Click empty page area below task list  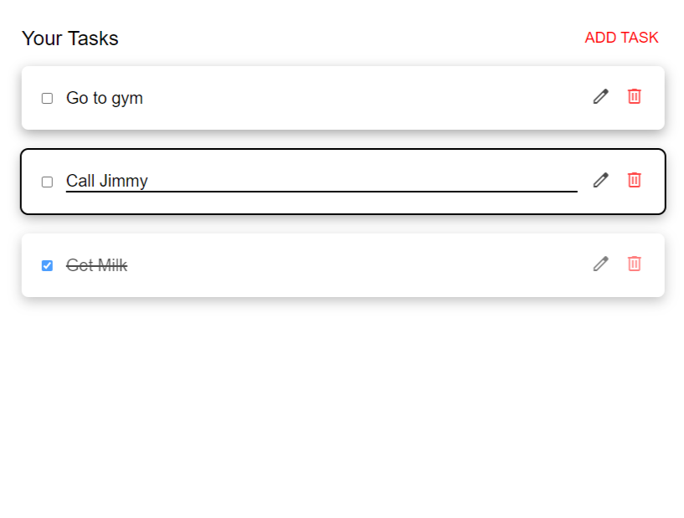342,406
